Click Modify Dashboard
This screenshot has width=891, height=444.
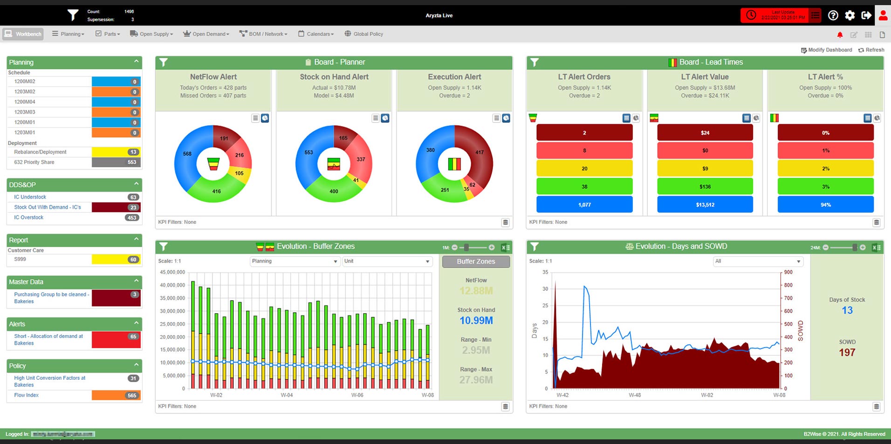pos(826,50)
